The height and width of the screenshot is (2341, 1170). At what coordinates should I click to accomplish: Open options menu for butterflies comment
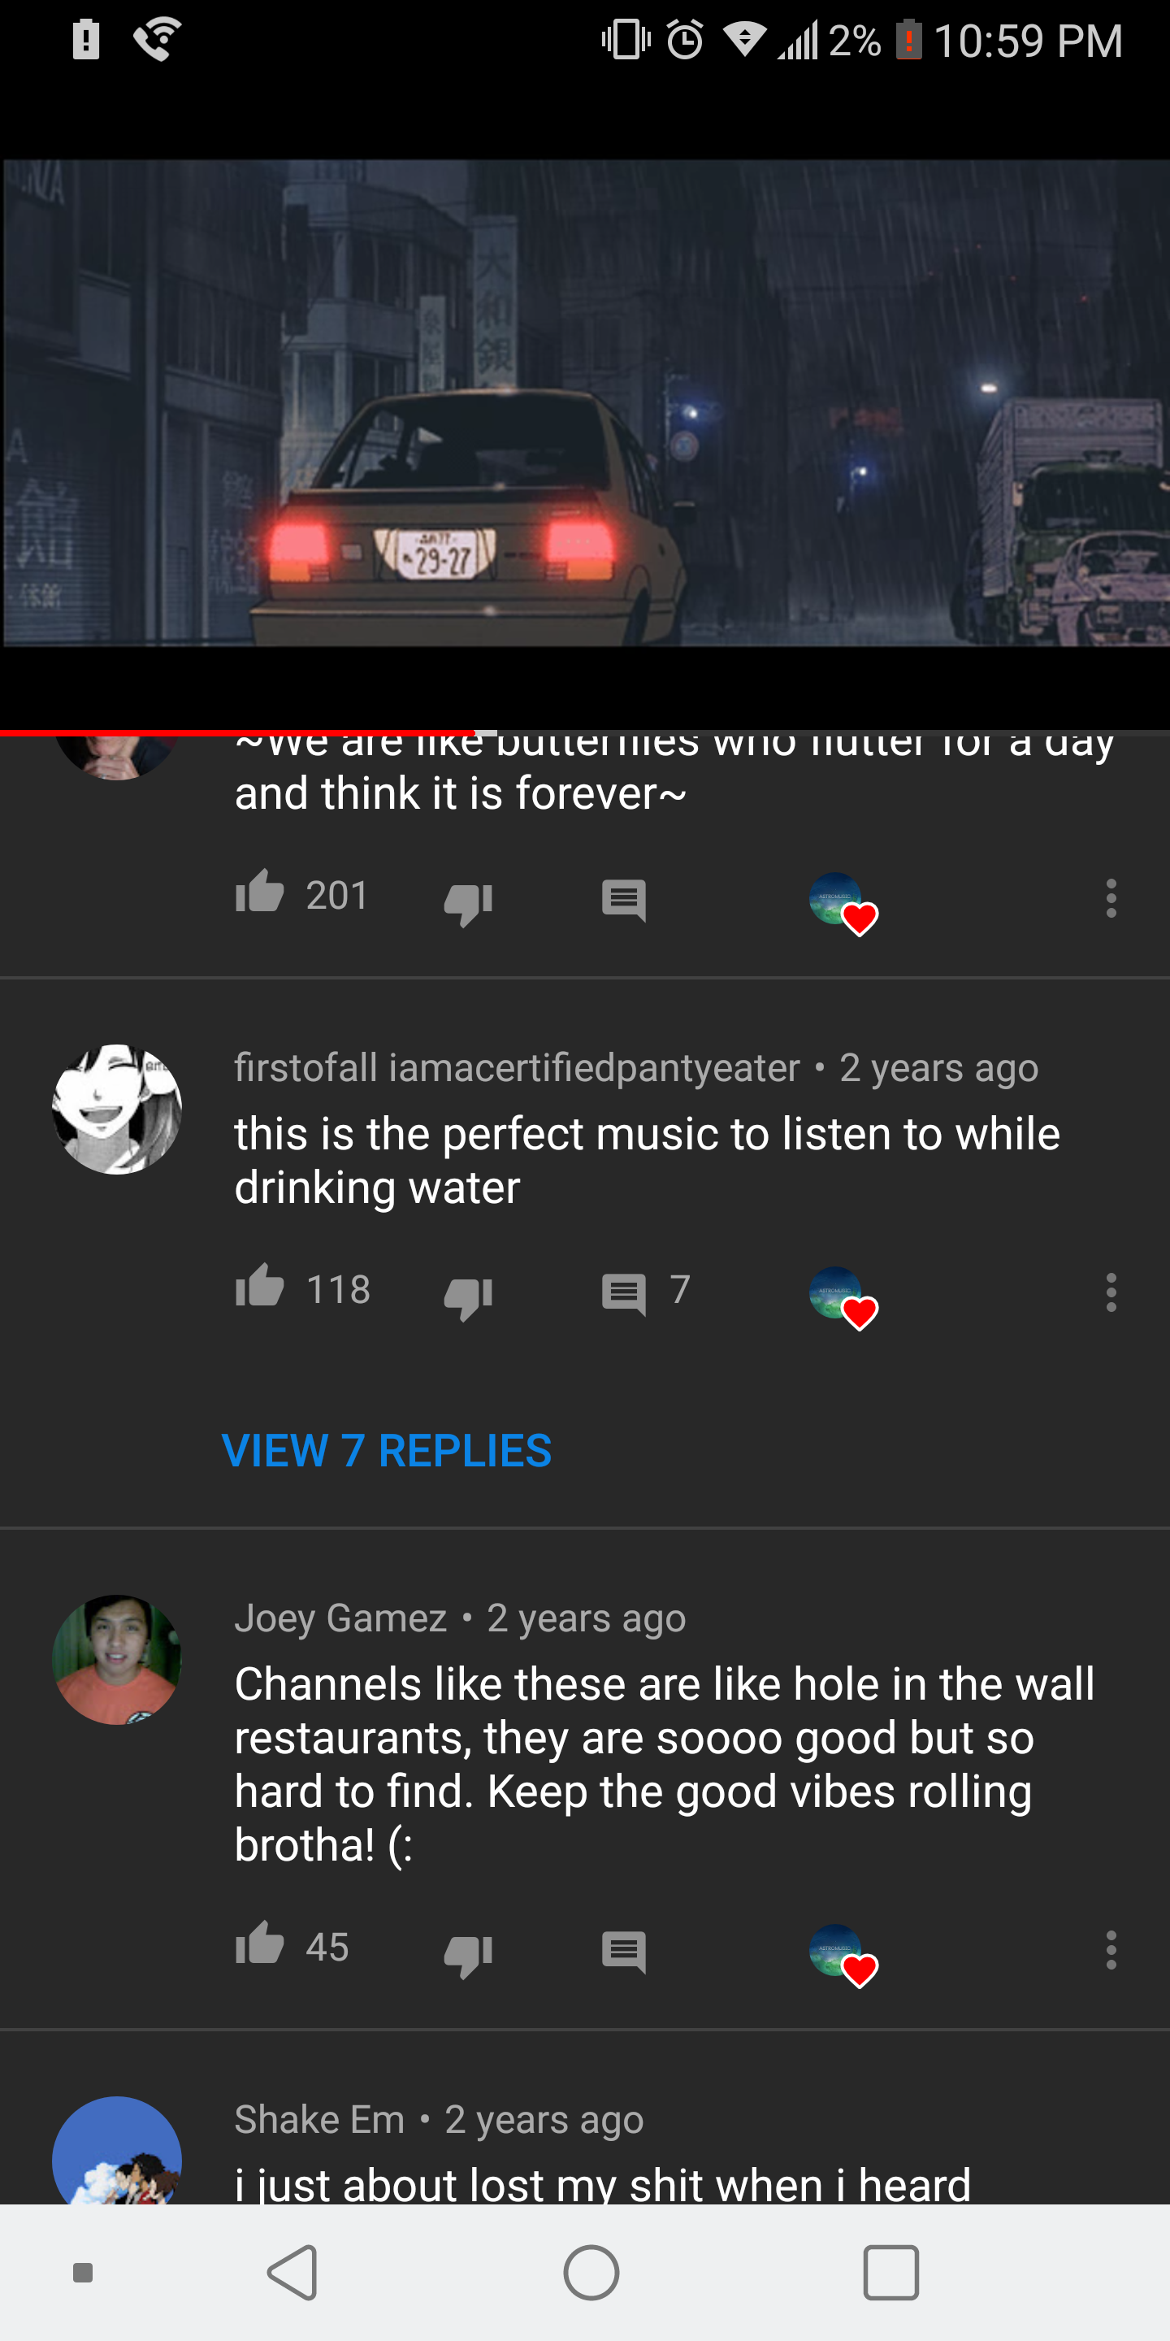[x=1110, y=899]
